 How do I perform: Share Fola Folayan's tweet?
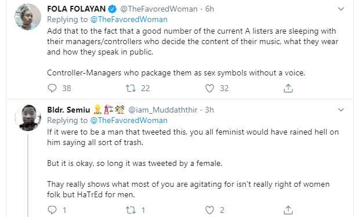click(288, 88)
